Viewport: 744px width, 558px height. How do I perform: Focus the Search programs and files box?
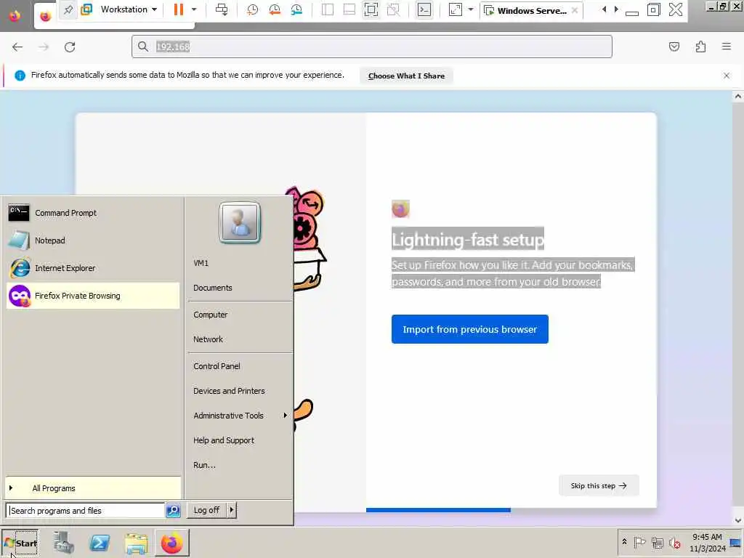coord(86,511)
